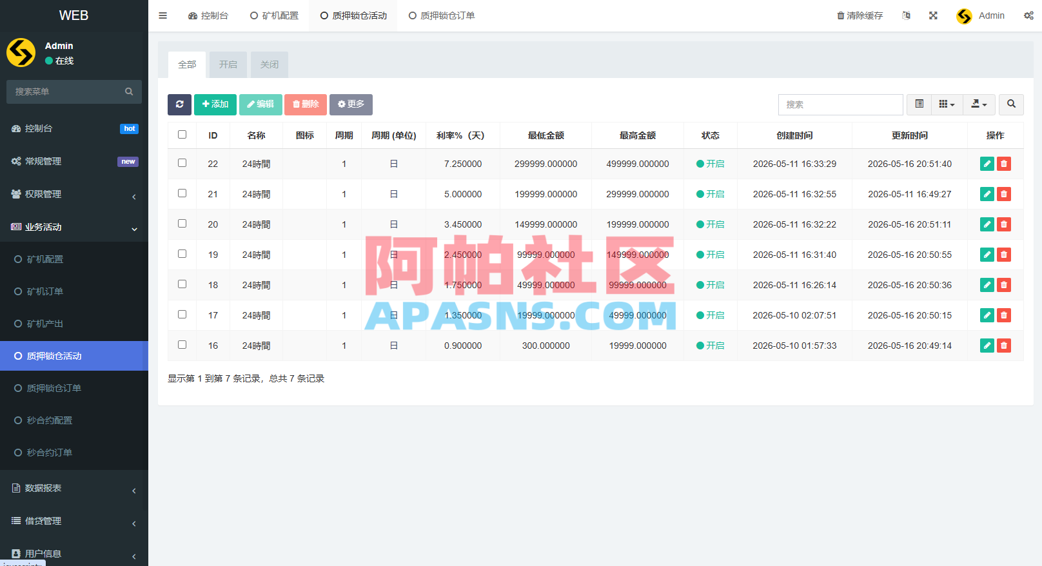Viewport: 1042px width, 566px height.
Task: Expand the 权限管理 sidebar menu
Action: tap(74, 194)
